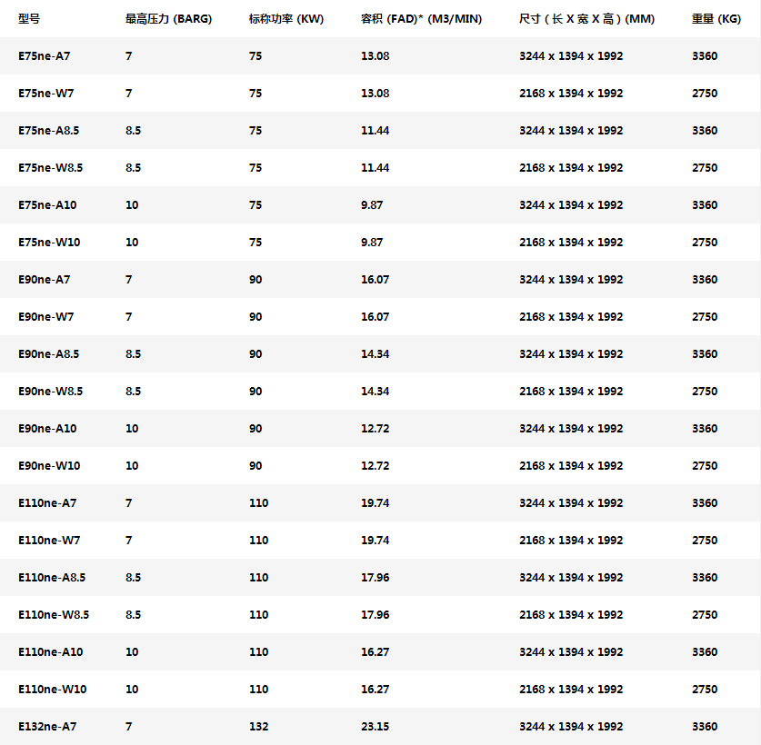This screenshot has height=745, width=761.
Task: Select the E110ne-W8.5 model cell
Action: click(54, 615)
